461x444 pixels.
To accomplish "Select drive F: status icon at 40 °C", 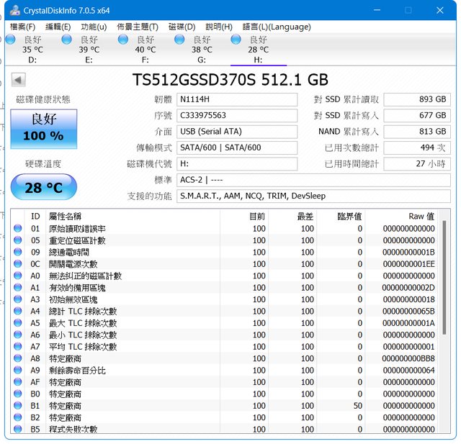I will 123,40.
